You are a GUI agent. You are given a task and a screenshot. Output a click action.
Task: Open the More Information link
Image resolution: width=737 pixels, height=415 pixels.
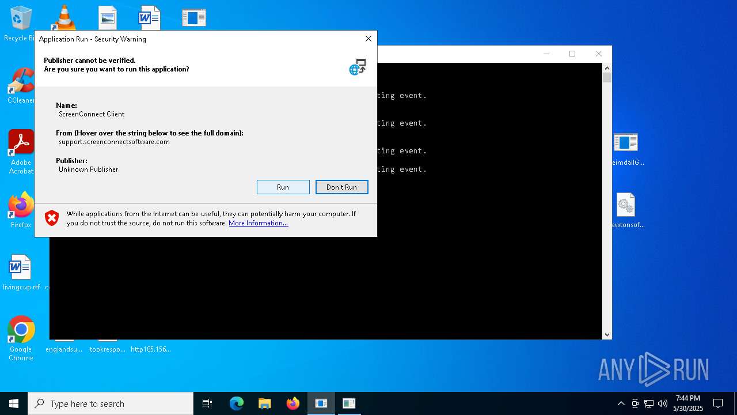[258, 223]
